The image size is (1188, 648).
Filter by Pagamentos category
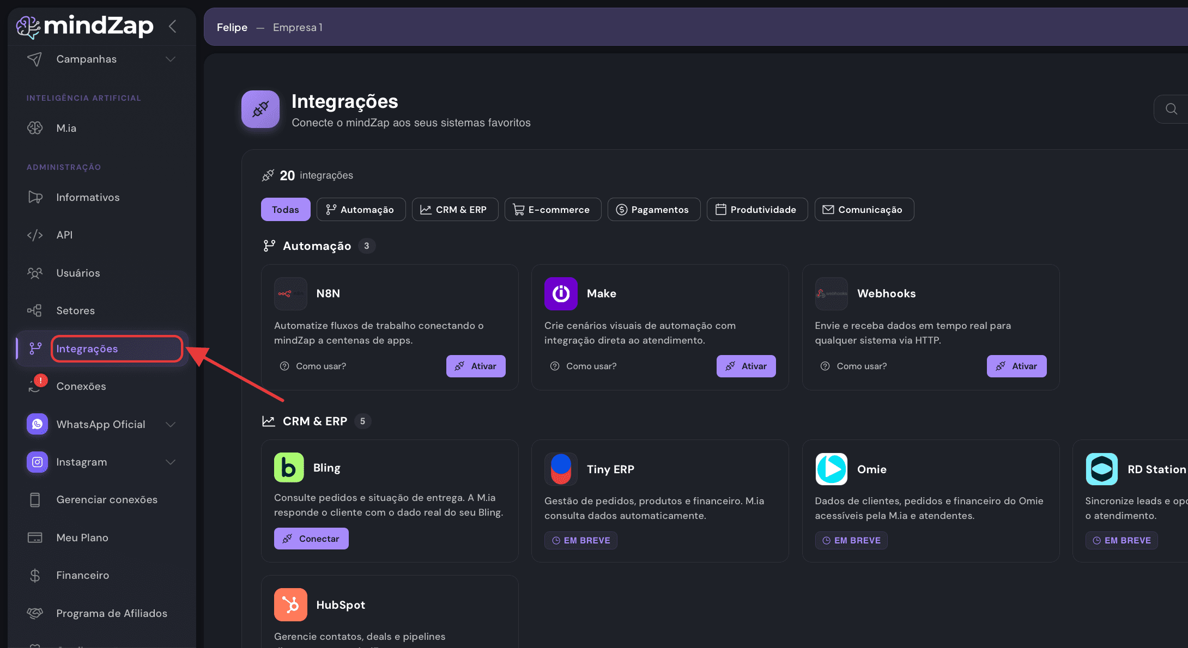tap(654, 210)
